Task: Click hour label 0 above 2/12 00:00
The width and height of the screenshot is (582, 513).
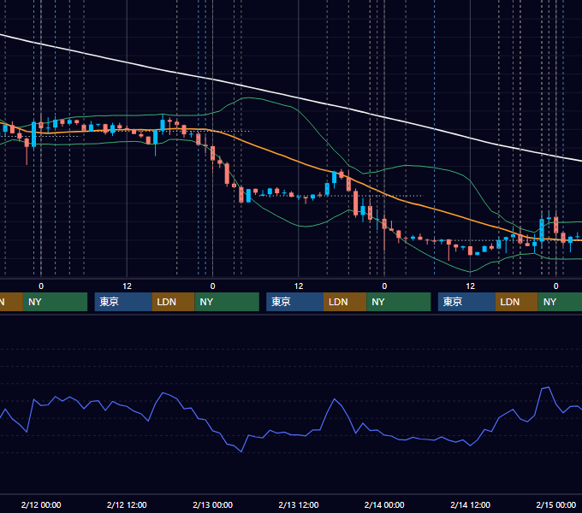Action: click(41, 286)
